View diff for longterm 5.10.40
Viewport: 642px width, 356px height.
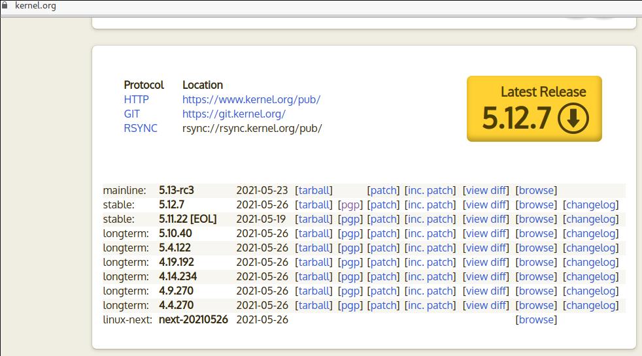[486, 233]
